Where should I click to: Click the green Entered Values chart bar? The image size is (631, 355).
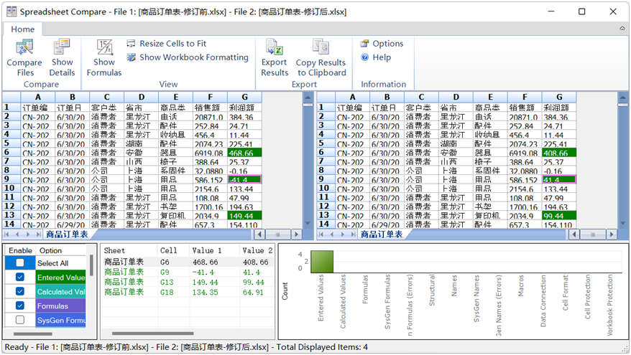click(x=322, y=262)
